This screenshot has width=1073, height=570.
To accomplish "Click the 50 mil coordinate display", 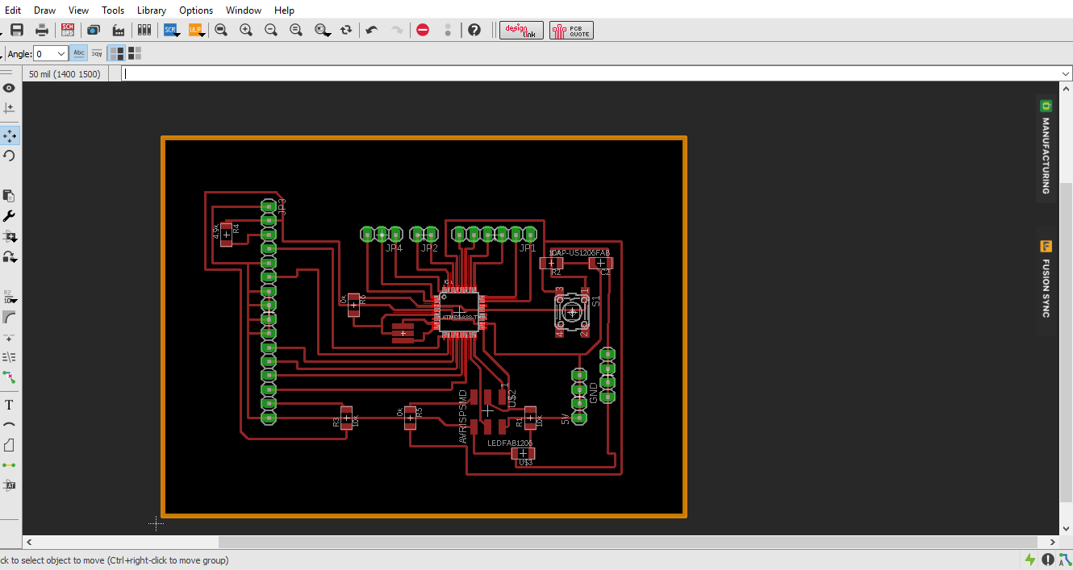I will coord(65,74).
